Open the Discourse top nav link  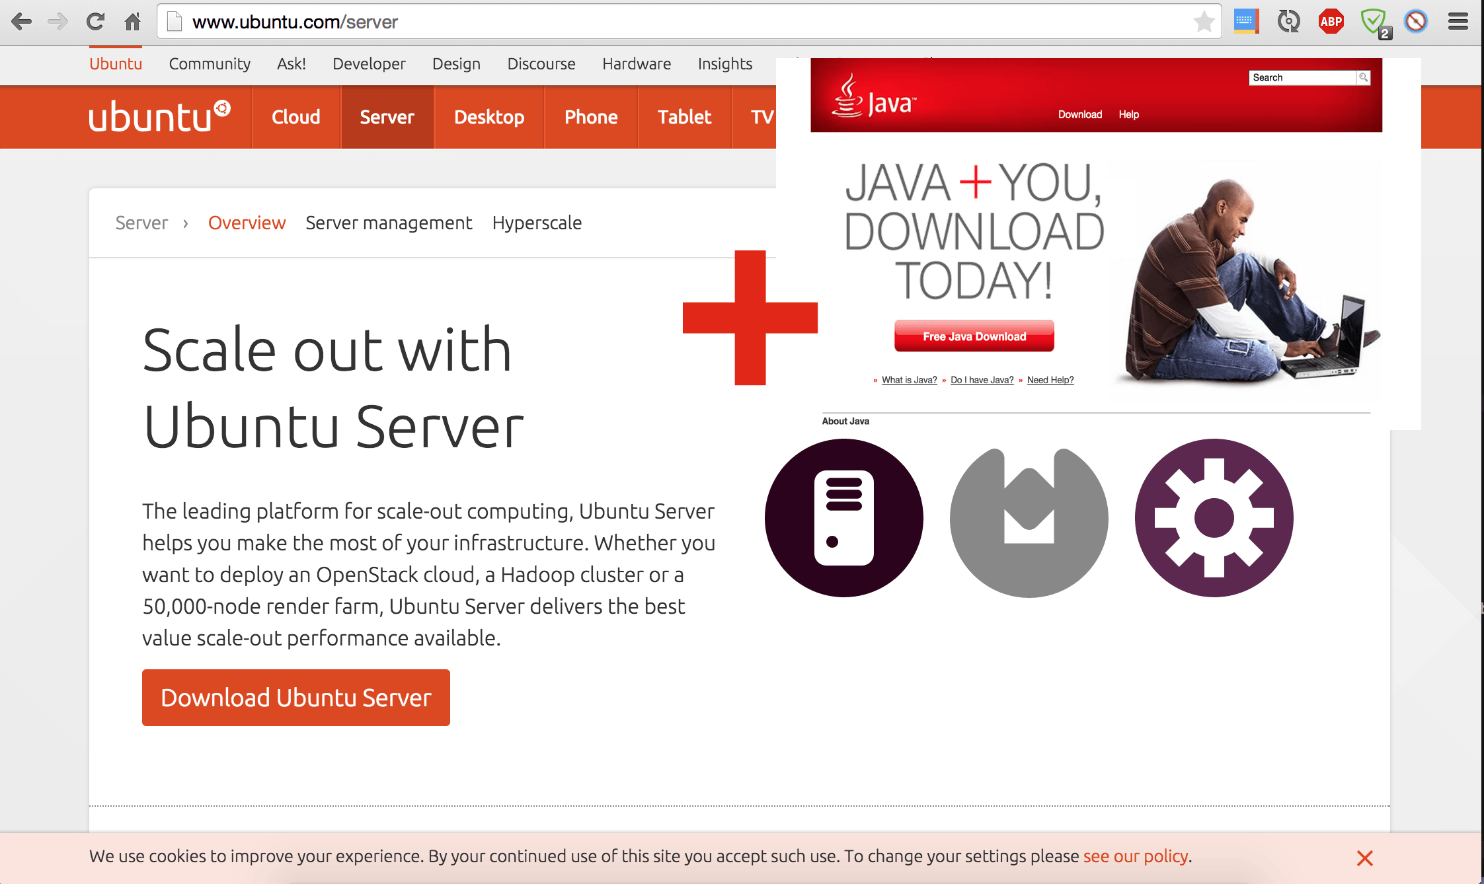[x=541, y=63]
